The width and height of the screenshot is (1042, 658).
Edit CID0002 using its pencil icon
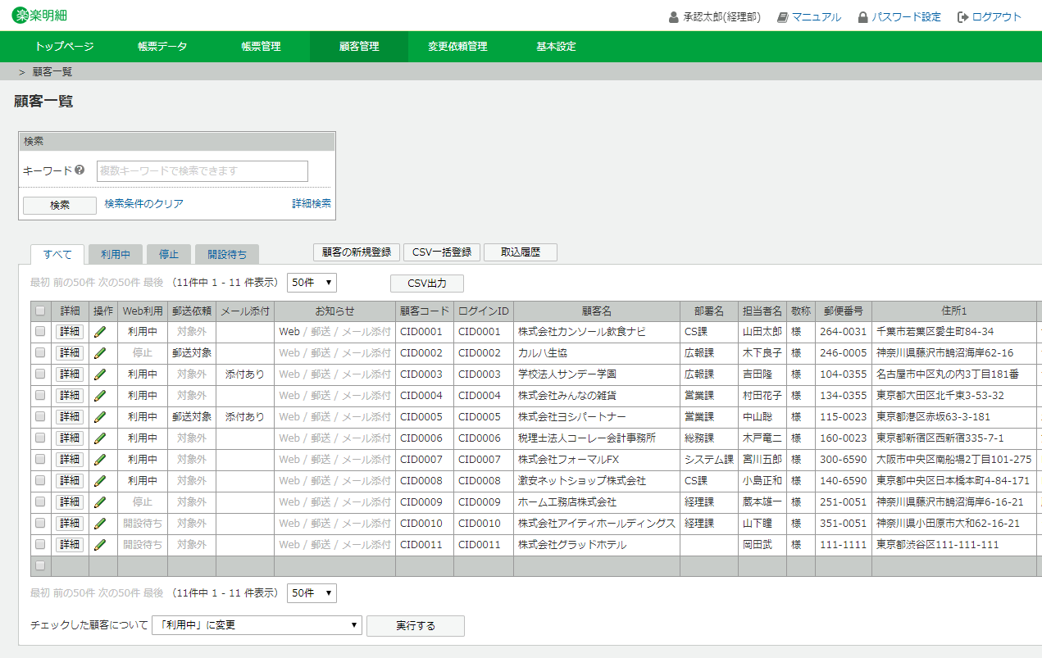101,353
